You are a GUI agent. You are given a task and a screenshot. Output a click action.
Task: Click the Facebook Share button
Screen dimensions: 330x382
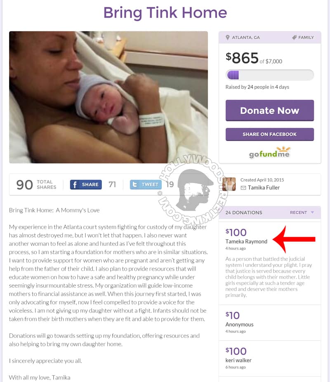pos(86,184)
